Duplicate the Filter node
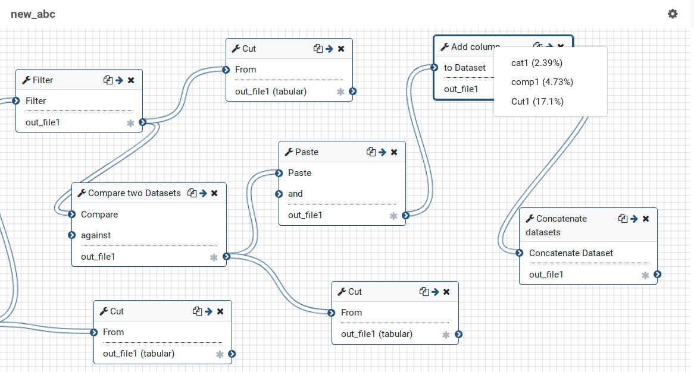The height and width of the screenshot is (372, 694). point(108,80)
